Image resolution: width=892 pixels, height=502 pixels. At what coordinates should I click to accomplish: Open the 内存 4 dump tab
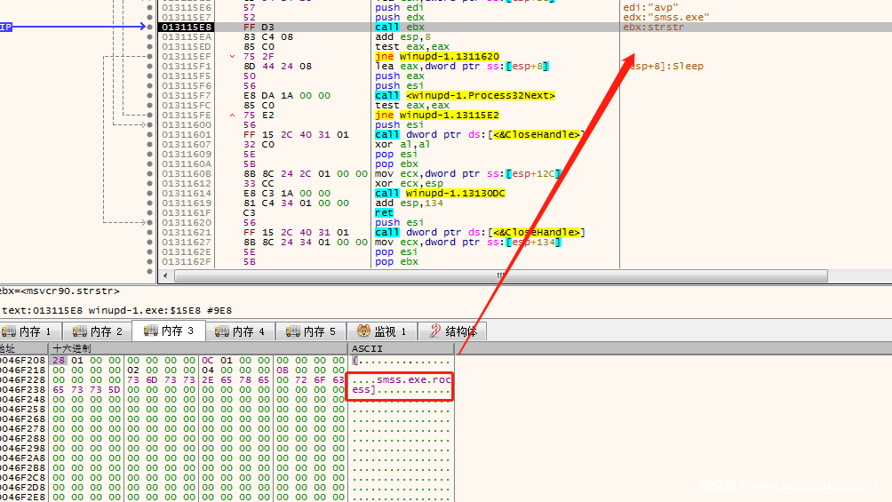tap(239, 331)
